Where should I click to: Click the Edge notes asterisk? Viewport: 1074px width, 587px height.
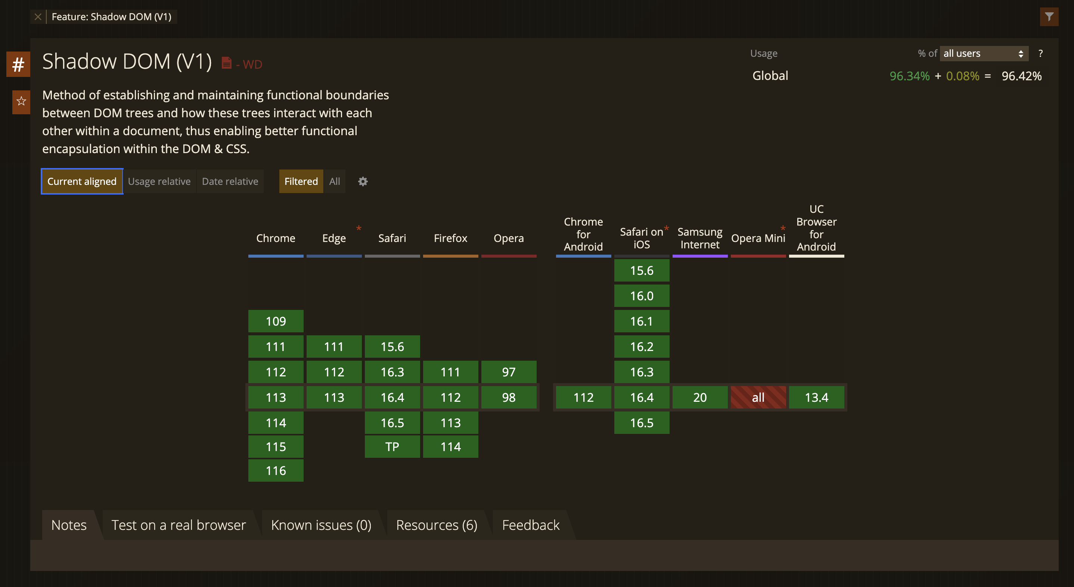358,228
